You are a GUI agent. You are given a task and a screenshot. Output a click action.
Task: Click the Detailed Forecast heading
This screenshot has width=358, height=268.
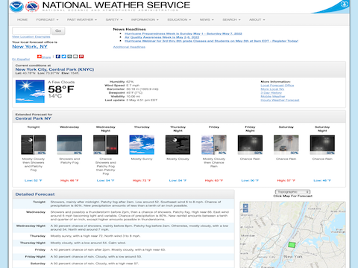point(35,194)
